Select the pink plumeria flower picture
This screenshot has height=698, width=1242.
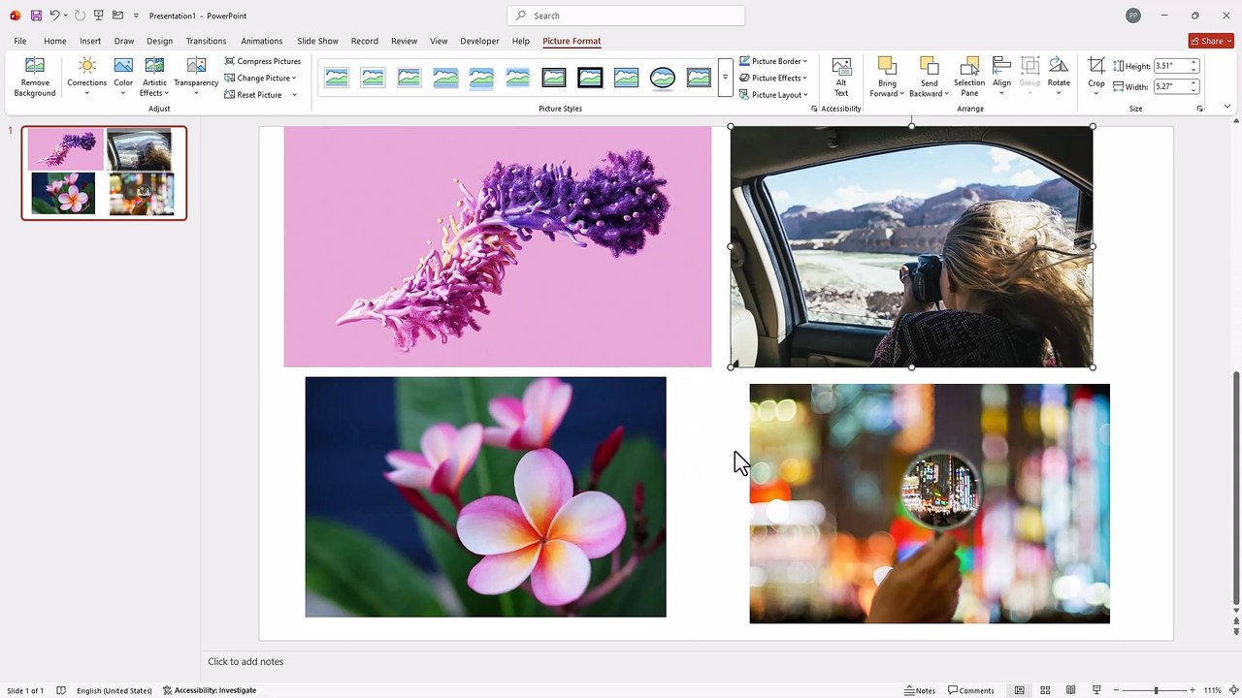click(x=485, y=496)
